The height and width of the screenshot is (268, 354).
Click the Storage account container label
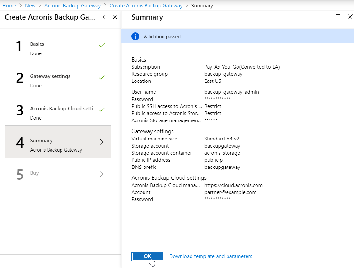pyautogui.click(x=162, y=153)
